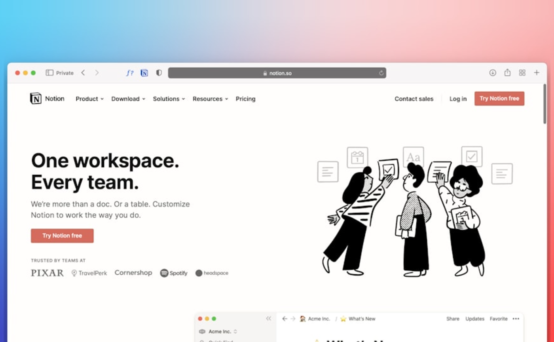Show the Safari tab overview grid icon
This screenshot has width=554, height=342.
522,73
